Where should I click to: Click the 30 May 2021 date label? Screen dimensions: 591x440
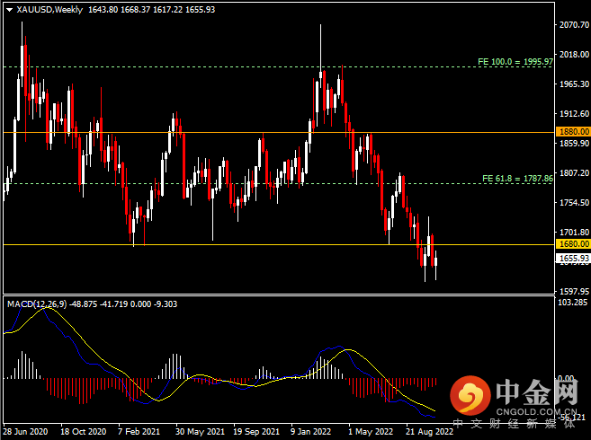coord(200,432)
